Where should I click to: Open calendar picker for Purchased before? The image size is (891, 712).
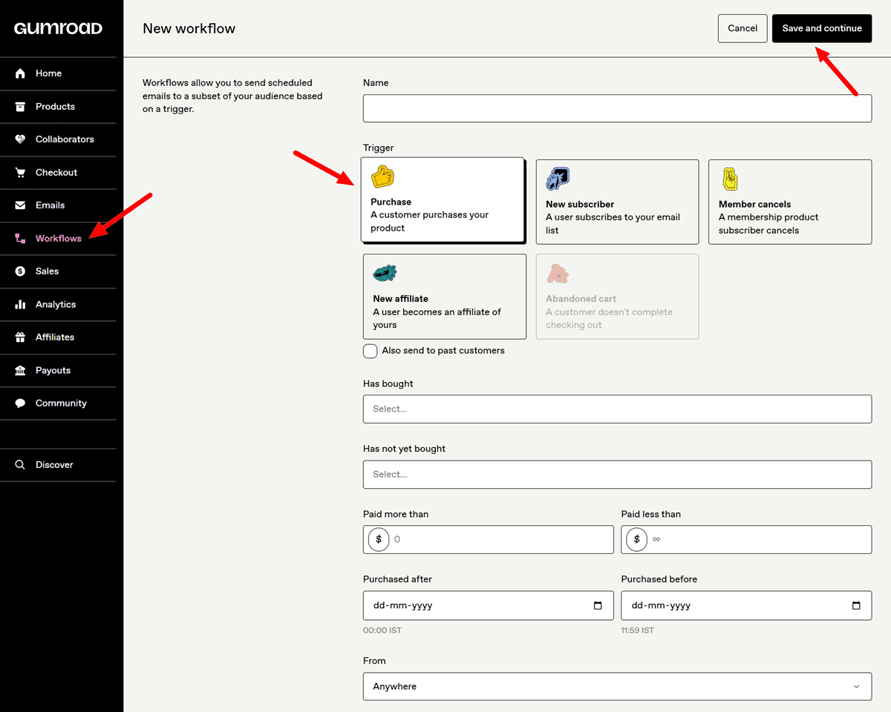[x=856, y=605]
